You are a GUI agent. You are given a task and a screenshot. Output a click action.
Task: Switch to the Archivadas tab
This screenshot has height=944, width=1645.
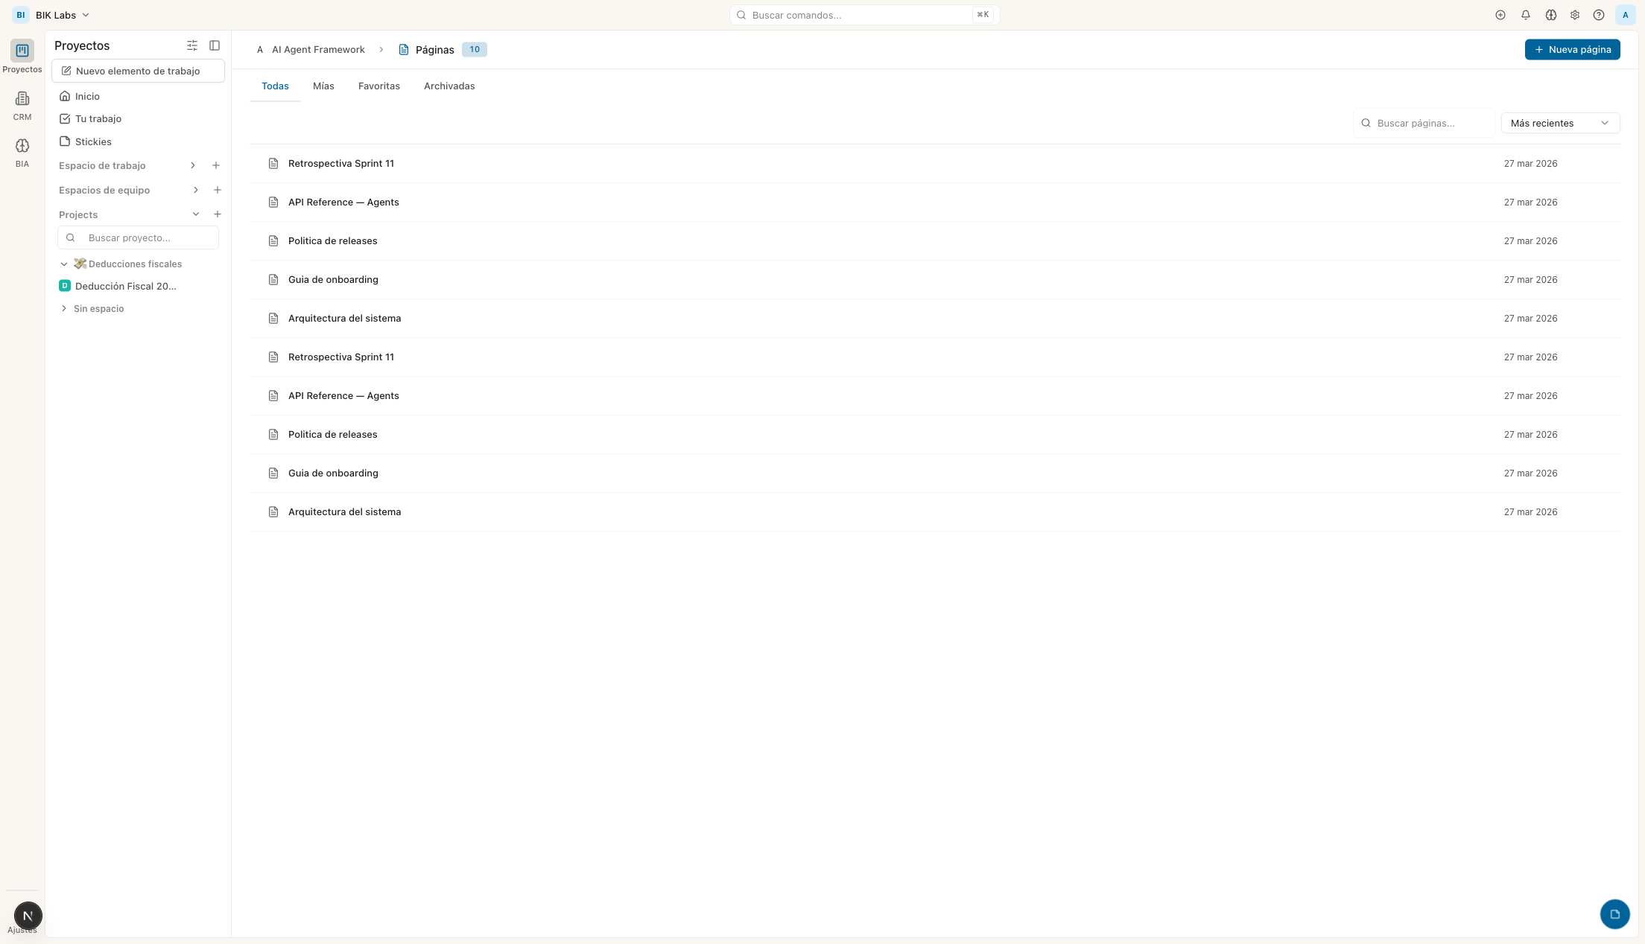point(449,86)
